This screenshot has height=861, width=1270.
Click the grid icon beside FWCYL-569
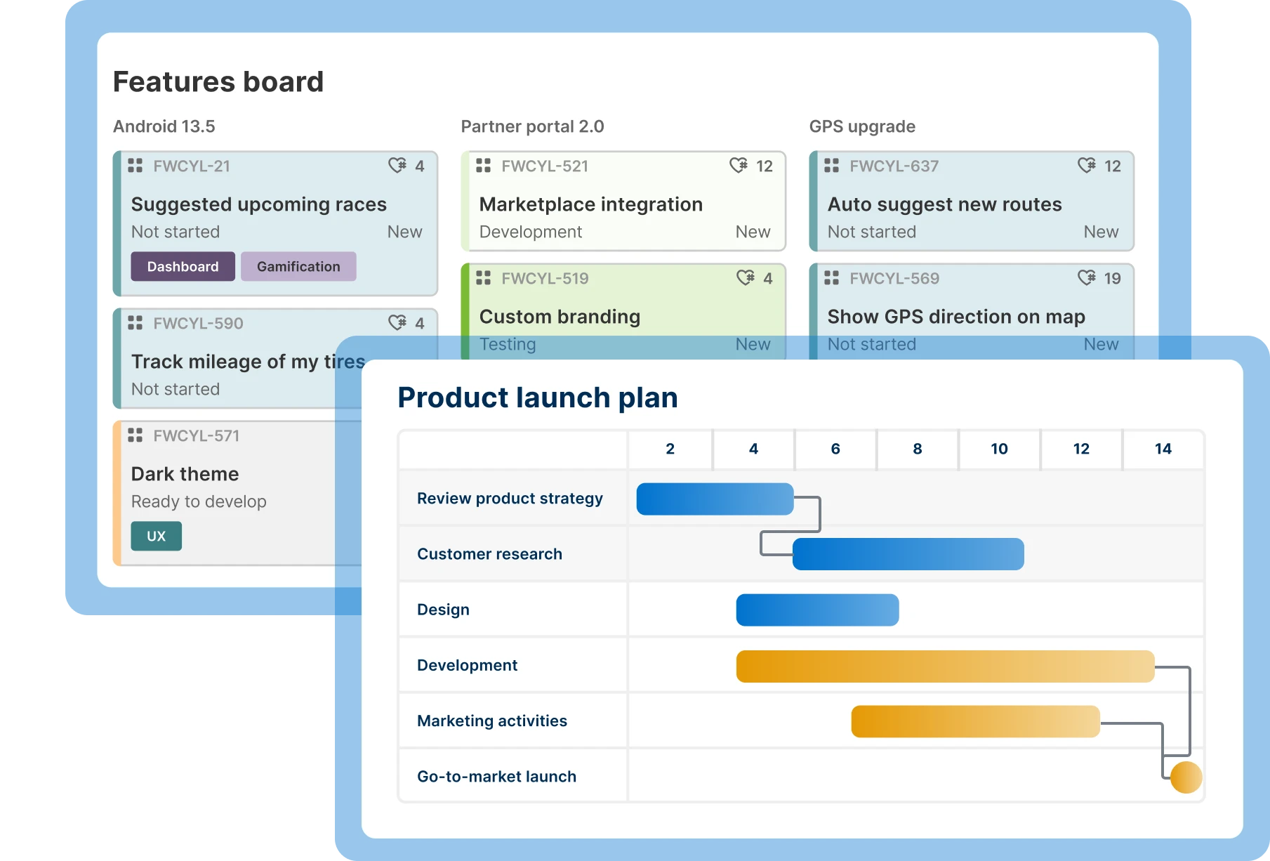click(x=832, y=278)
